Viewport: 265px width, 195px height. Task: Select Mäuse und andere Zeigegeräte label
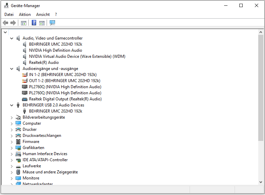50,172
